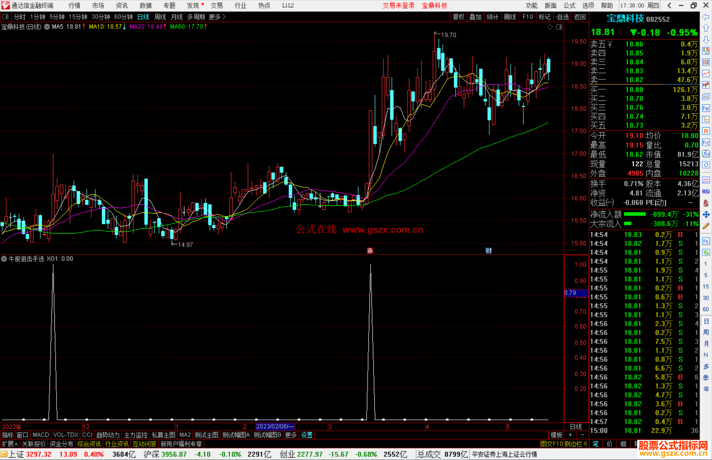Click the 复权 button
Screen dimensions: 712x460
(x=458, y=16)
